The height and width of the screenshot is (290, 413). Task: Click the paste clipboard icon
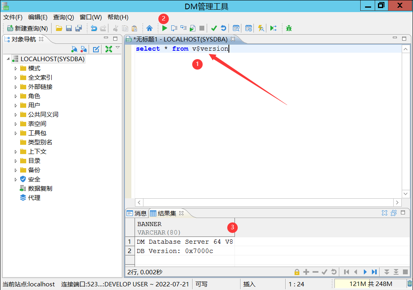[134, 28]
